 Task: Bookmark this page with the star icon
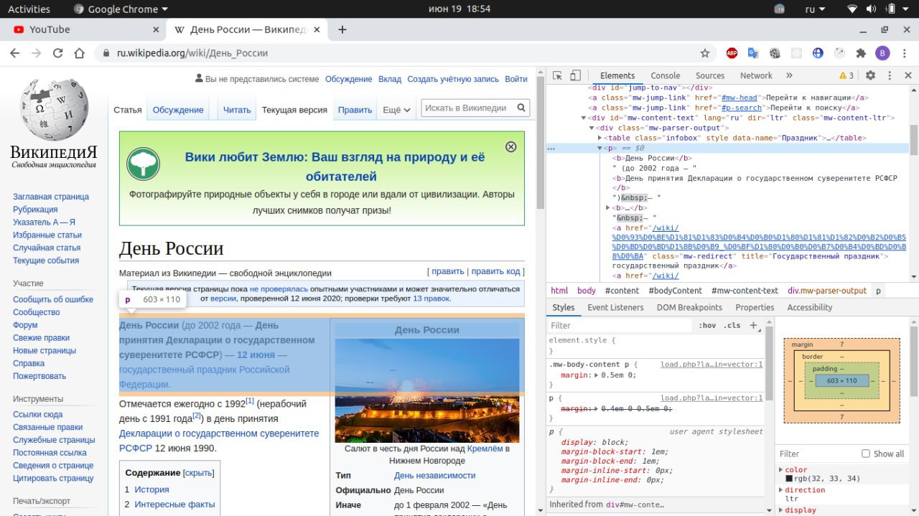705,53
